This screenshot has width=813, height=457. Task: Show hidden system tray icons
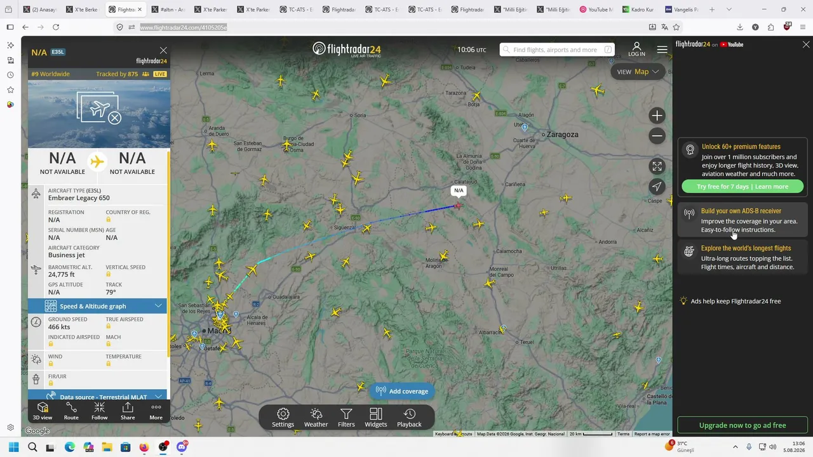tap(736, 447)
